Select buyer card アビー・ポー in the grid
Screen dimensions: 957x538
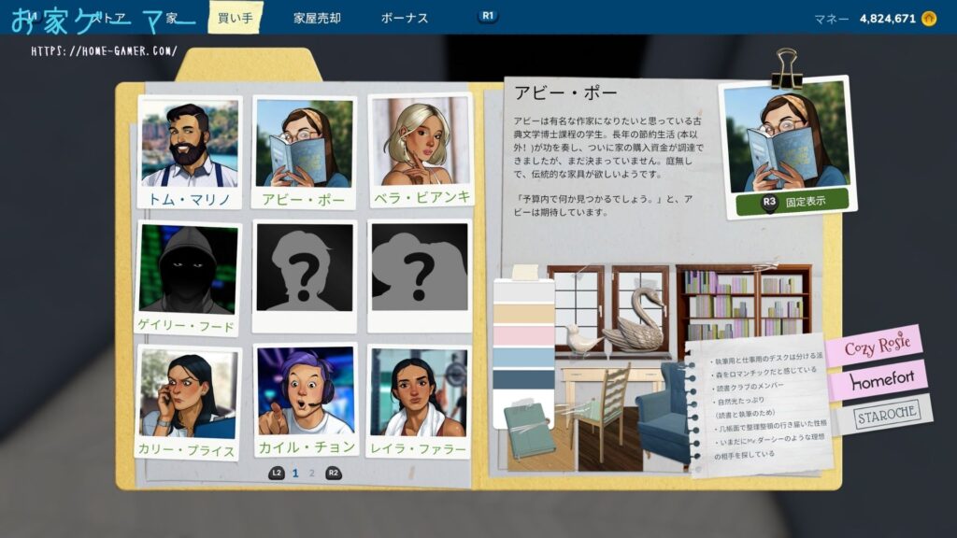point(304,152)
